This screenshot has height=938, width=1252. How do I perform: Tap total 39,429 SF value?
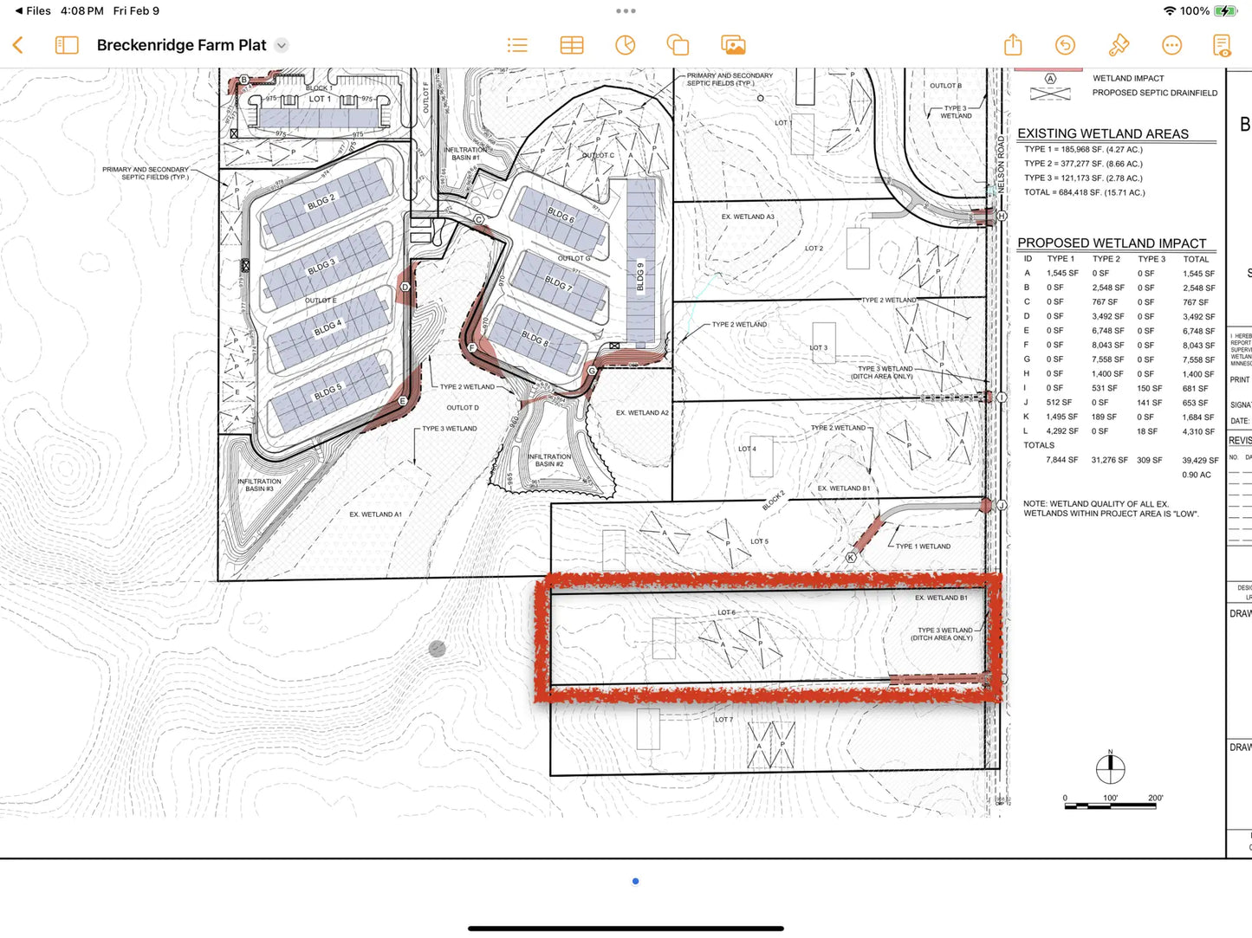(x=1200, y=461)
